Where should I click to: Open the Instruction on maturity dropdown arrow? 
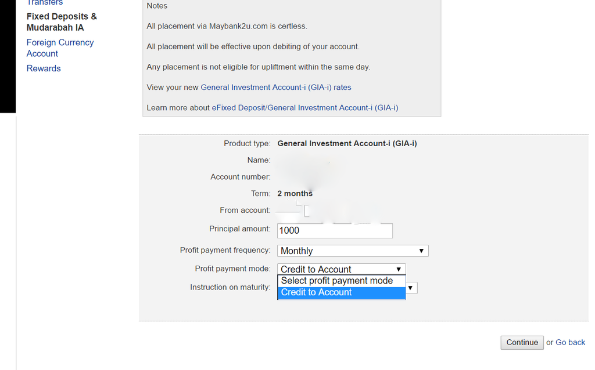tap(411, 288)
